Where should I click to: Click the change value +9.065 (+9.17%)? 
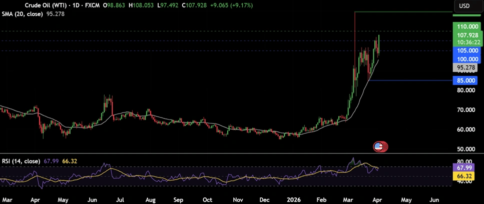point(231,5)
